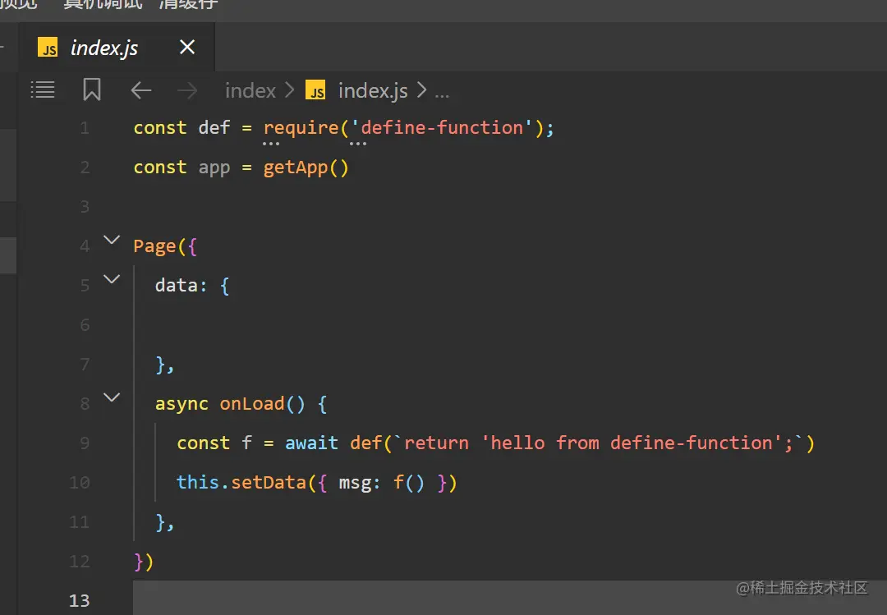Click the 'Page' keyword on line 4
Screen dimensions: 887x615
[x=154, y=246]
